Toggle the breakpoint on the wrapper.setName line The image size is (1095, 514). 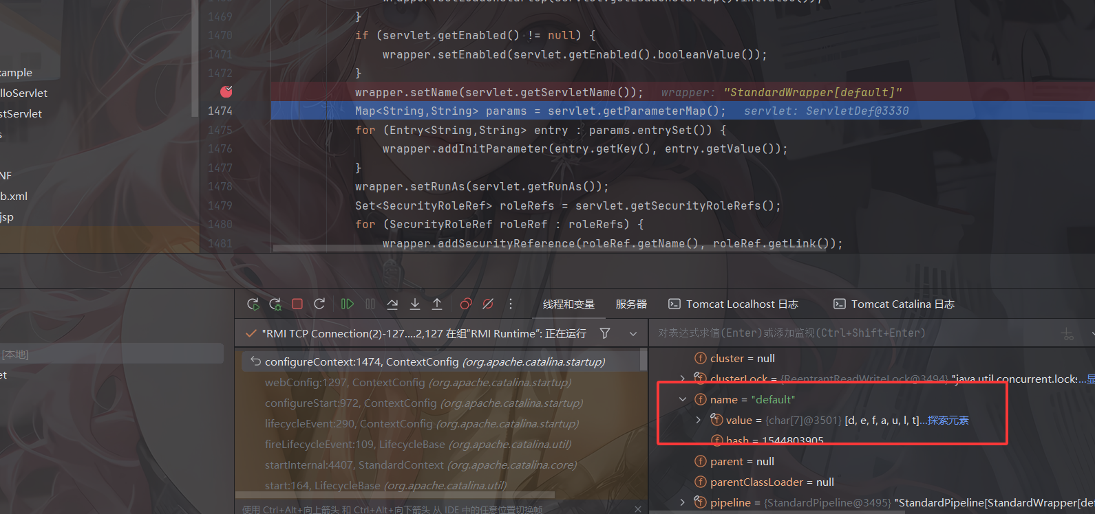click(x=226, y=91)
